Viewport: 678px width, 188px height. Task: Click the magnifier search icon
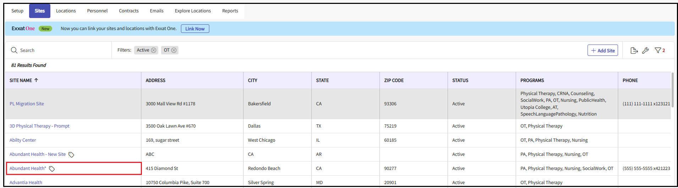[x=14, y=51]
